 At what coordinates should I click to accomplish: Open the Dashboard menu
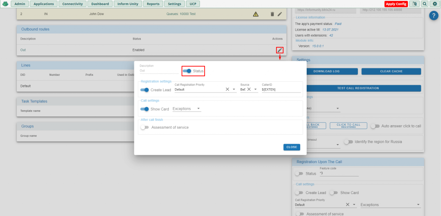pyautogui.click(x=100, y=4)
